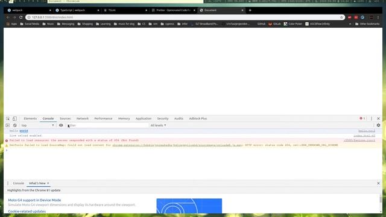Switch to the Elements panel

click(30, 119)
